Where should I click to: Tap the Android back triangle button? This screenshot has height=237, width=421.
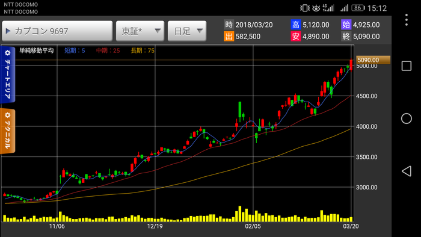click(x=407, y=171)
